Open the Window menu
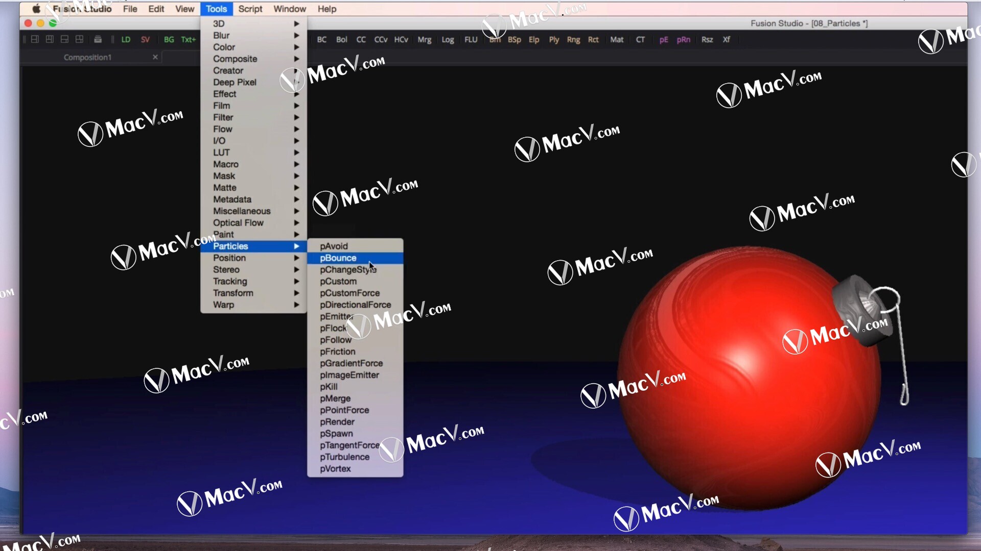Image resolution: width=981 pixels, height=551 pixels. tap(290, 9)
